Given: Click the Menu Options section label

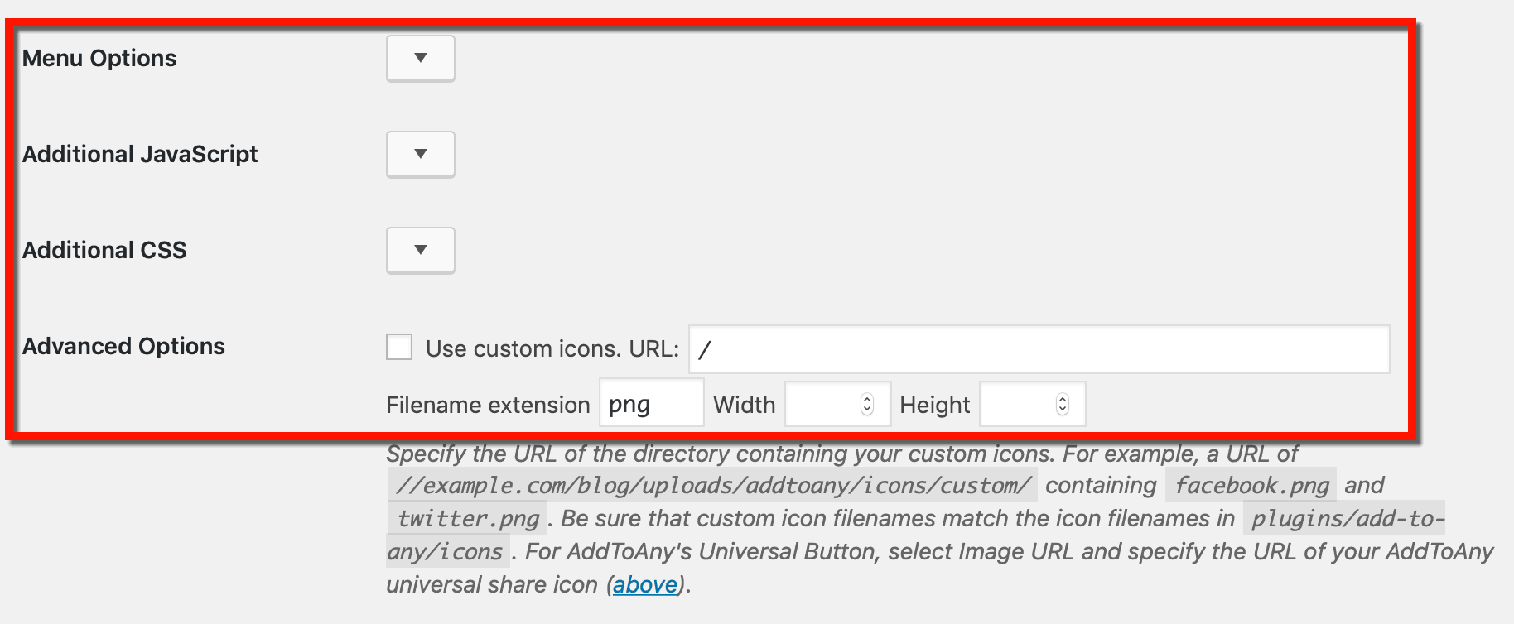Looking at the screenshot, I should coord(100,58).
